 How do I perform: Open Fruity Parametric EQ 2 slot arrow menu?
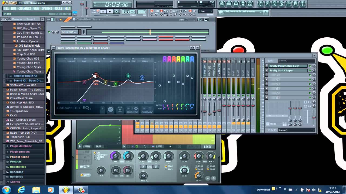[267, 66]
